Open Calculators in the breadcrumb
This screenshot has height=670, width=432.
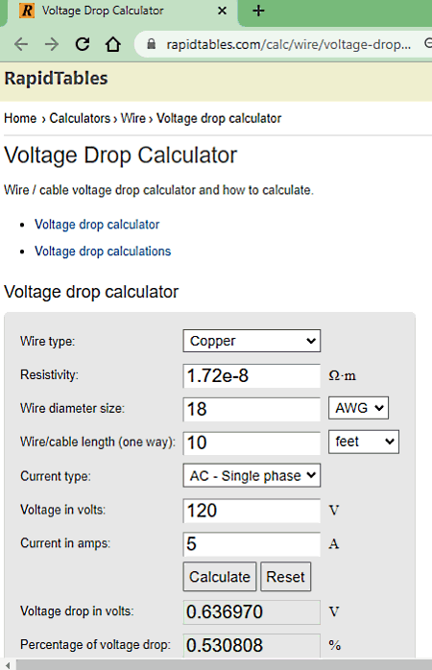pos(80,118)
